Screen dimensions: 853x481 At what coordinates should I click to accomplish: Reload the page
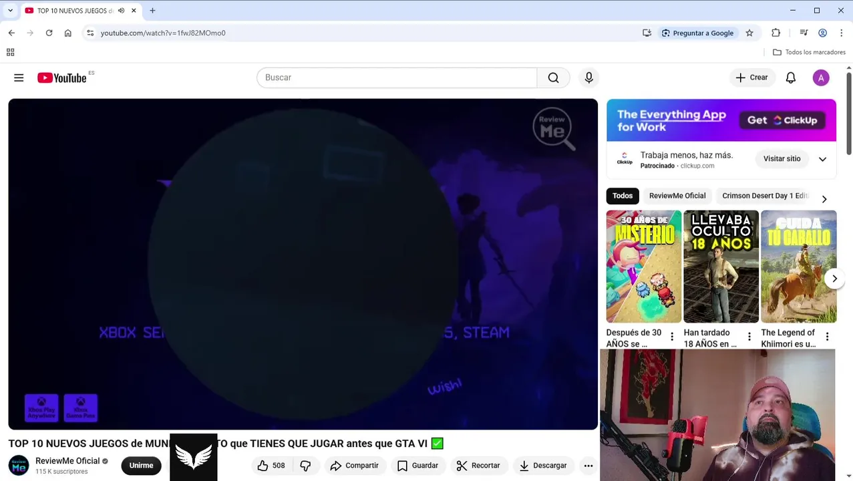point(49,33)
